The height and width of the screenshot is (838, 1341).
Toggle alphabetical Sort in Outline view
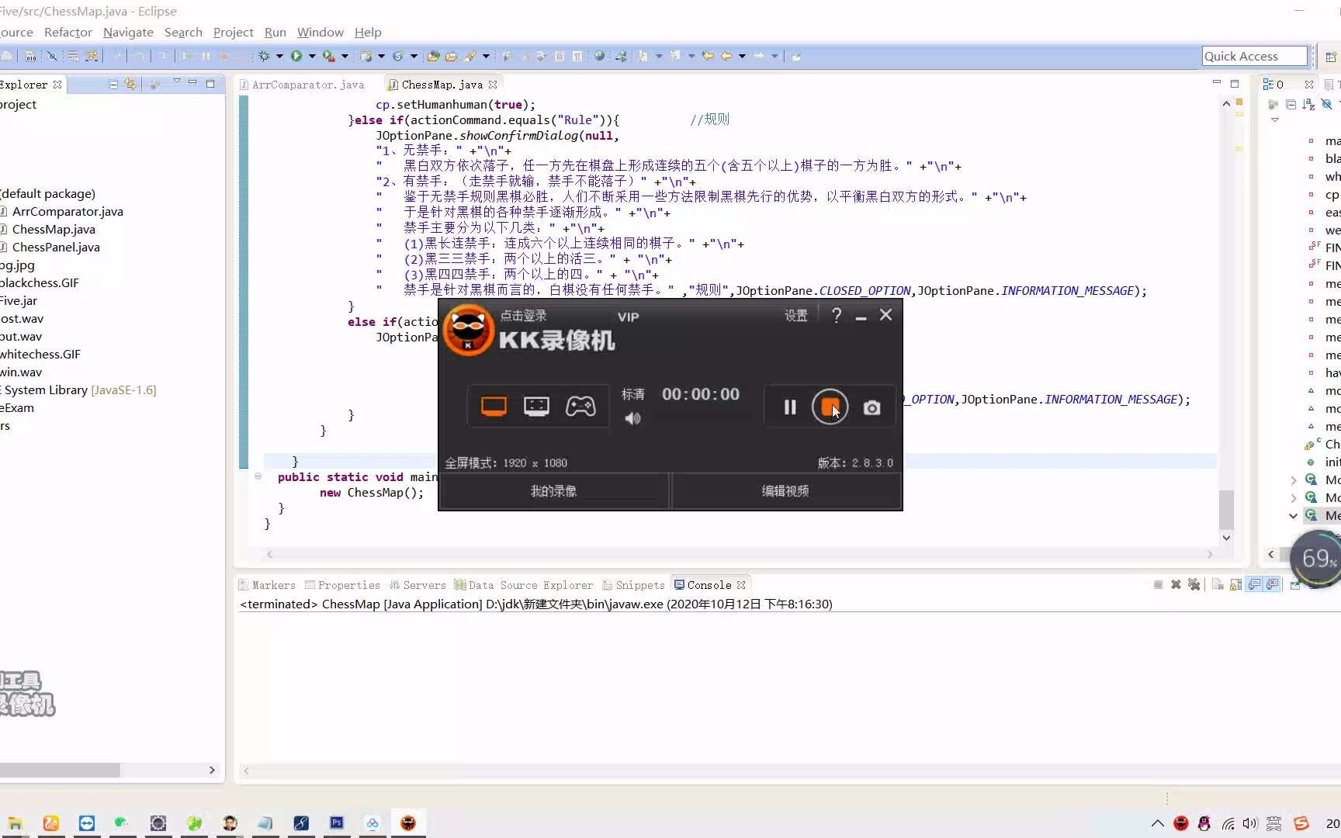[x=1308, y=104]
